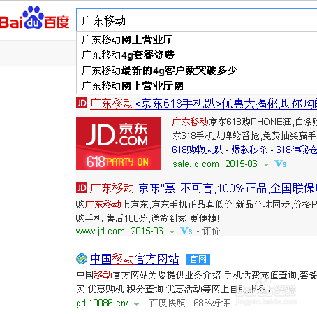Expand the dropdown arrow beside www.jd.com 2015-06
This screenshot has width=317, height=314.
[172, 232]
